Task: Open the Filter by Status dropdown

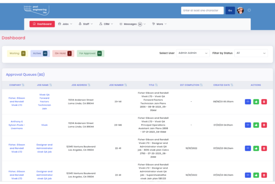Action: (x=251, y=53)
